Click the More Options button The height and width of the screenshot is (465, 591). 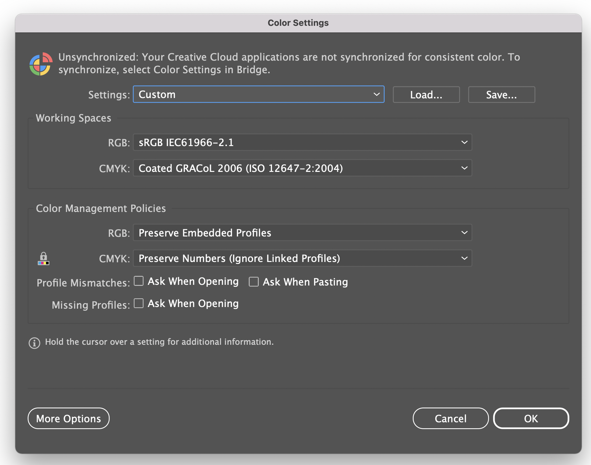[x=68, y=418]
